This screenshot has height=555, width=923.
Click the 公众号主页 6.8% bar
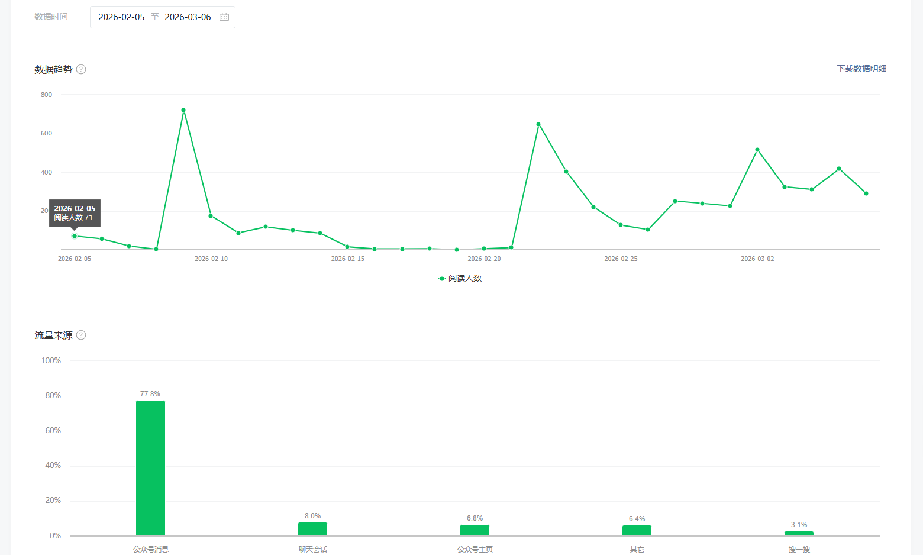tap(475, 530)
